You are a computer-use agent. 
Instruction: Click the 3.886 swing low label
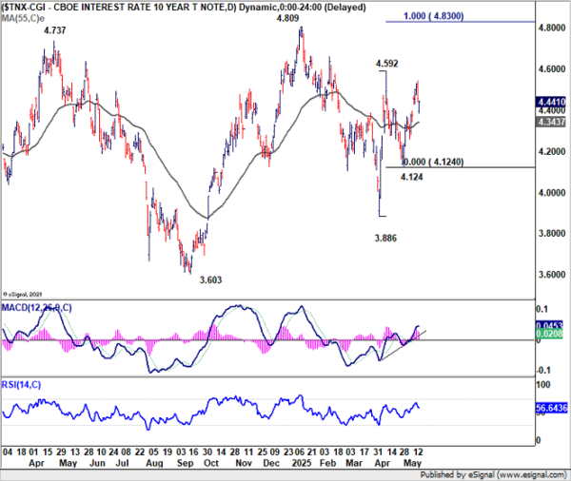pyautogui.click(x=385, y=239)
